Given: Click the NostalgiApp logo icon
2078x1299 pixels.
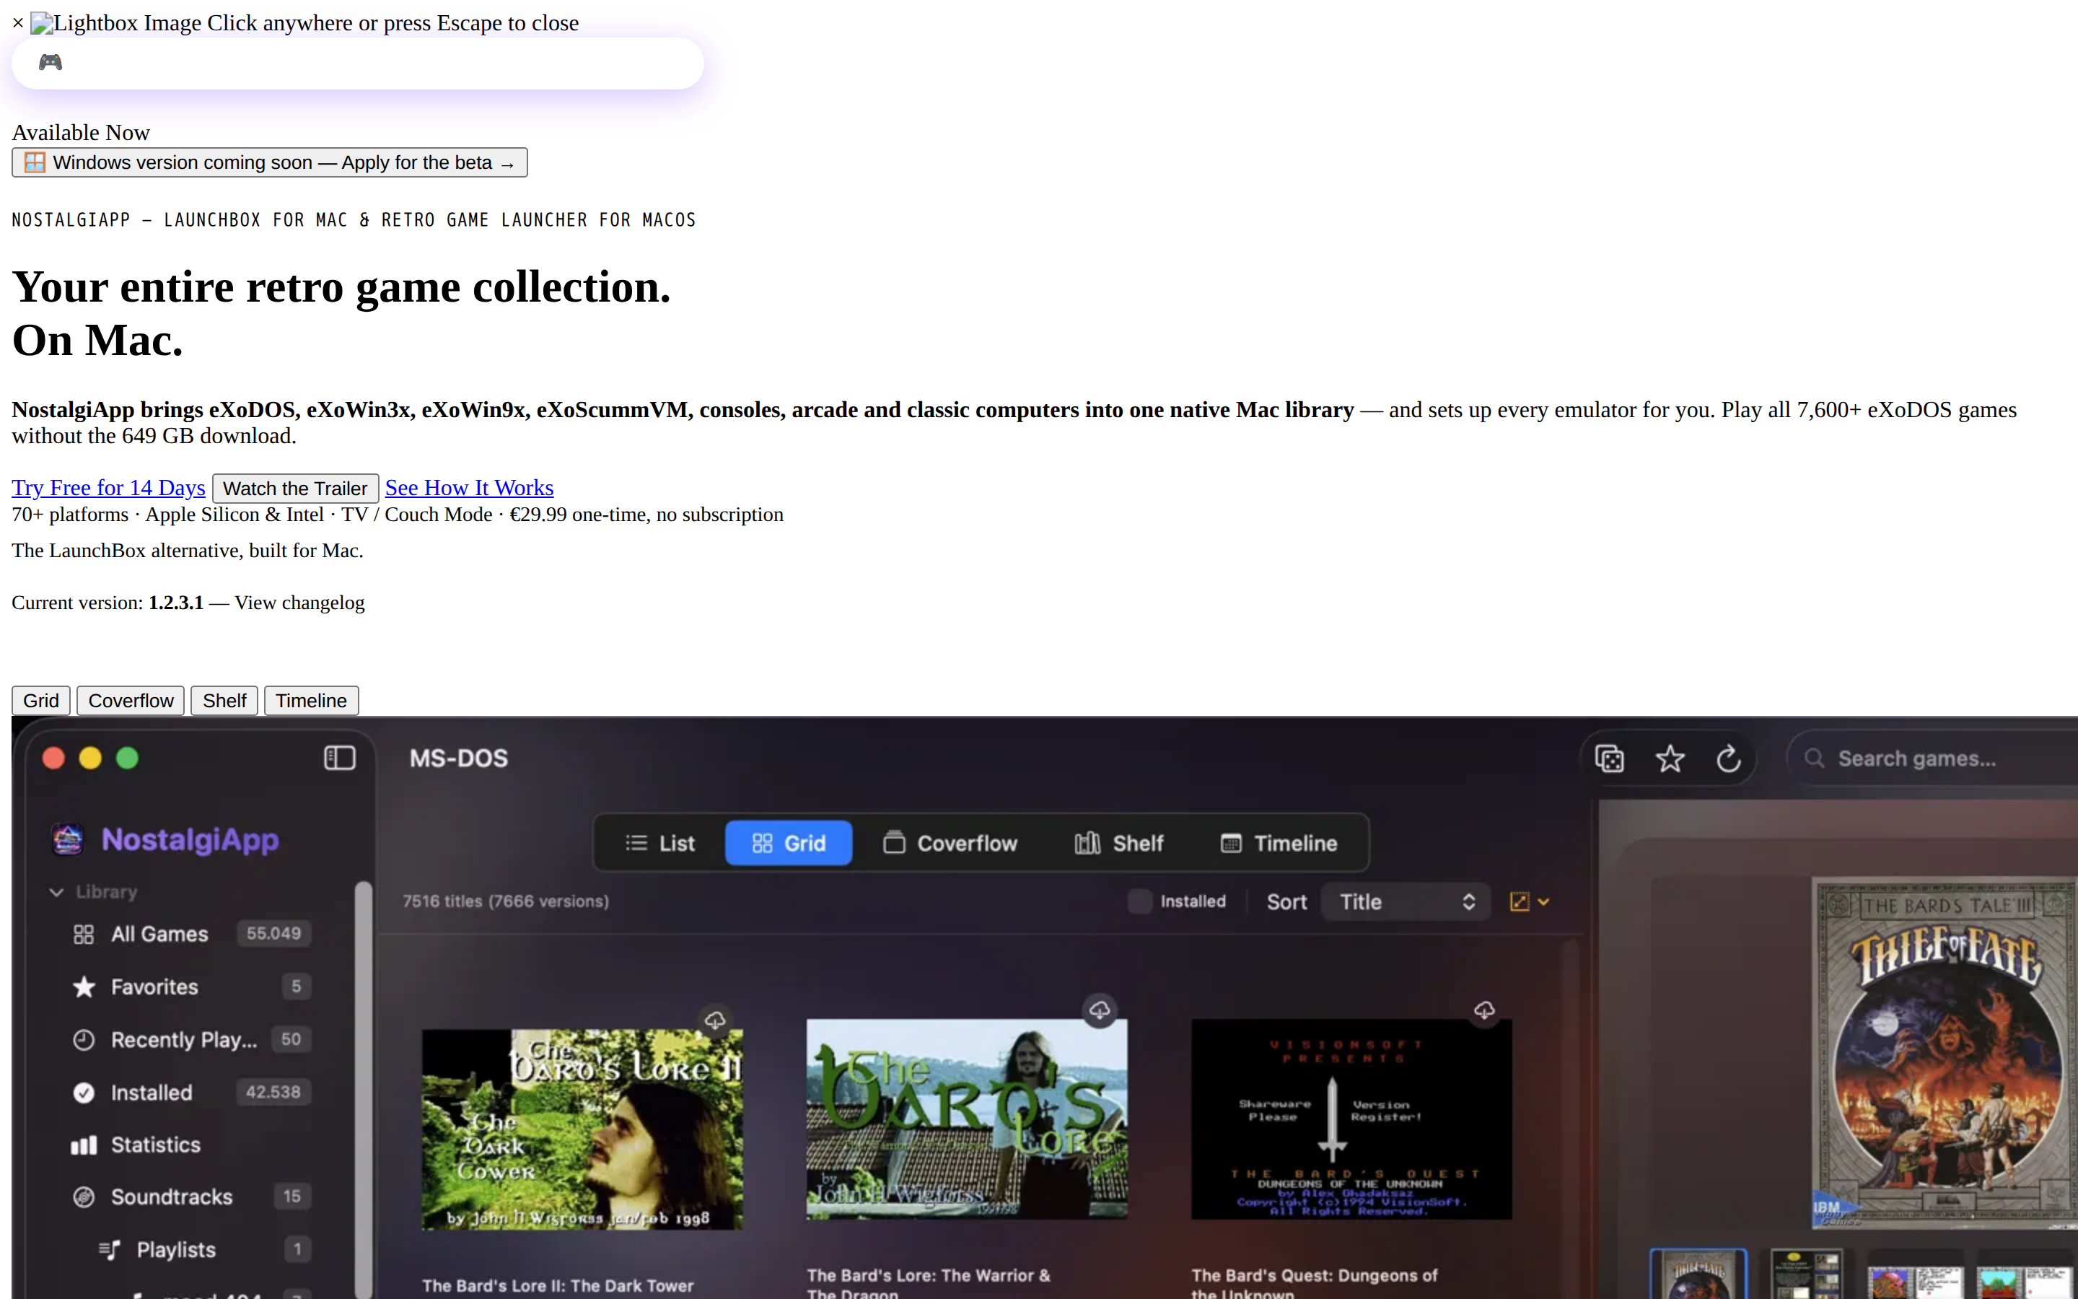Looking at the screenshot, I should coord(68,839).
